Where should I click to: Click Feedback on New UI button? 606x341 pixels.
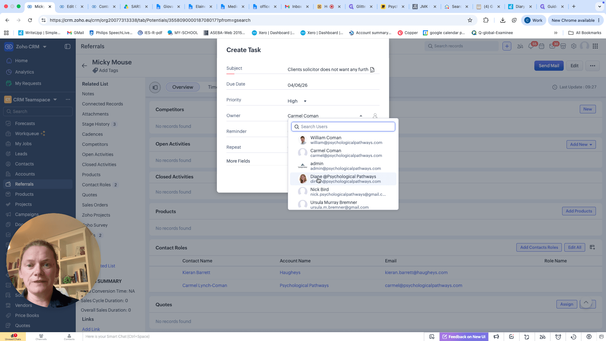(x=464, y=337)
